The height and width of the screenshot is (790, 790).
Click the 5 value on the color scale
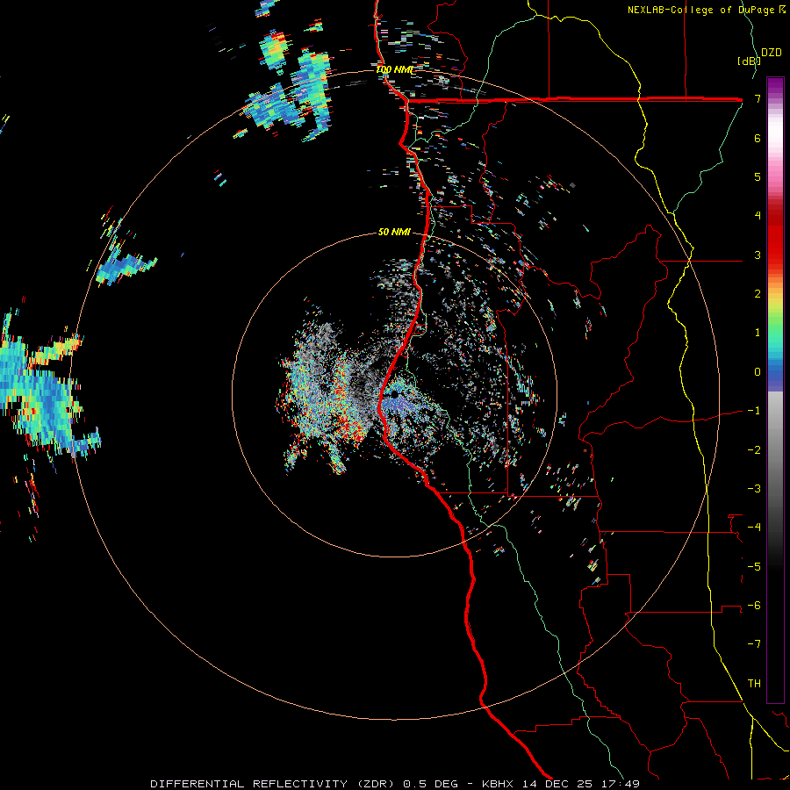pos(758,176)
